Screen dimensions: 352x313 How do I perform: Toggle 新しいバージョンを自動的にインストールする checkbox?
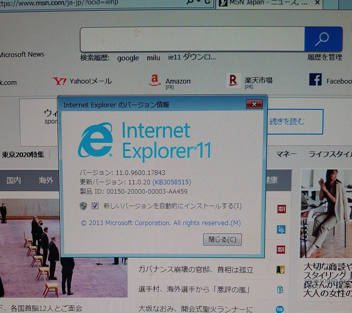(95, 206)
